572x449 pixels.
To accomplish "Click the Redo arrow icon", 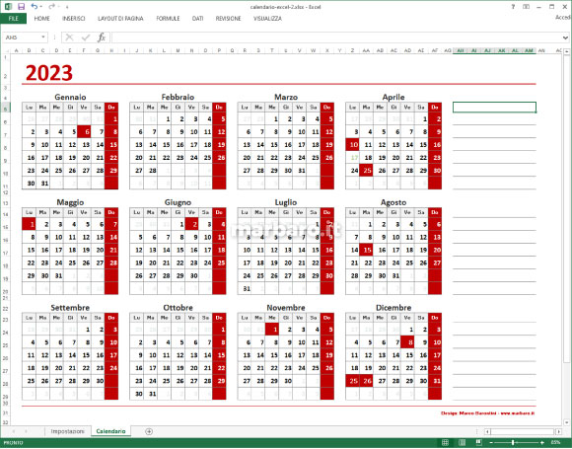I will [52, 6].
